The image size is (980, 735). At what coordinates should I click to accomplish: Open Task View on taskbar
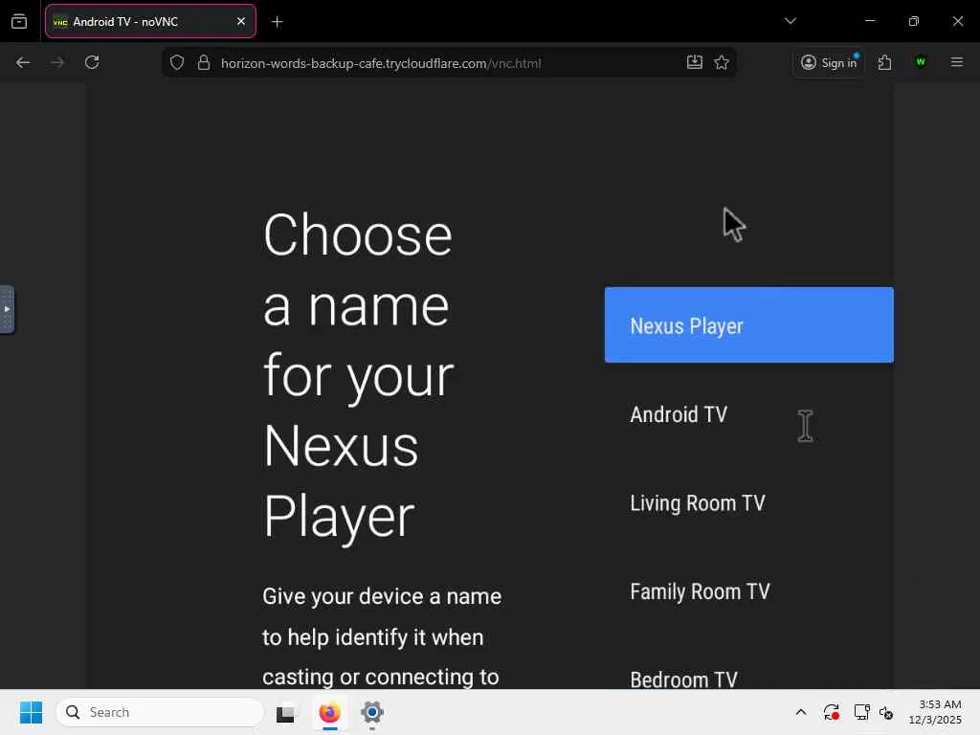[285, 712]
